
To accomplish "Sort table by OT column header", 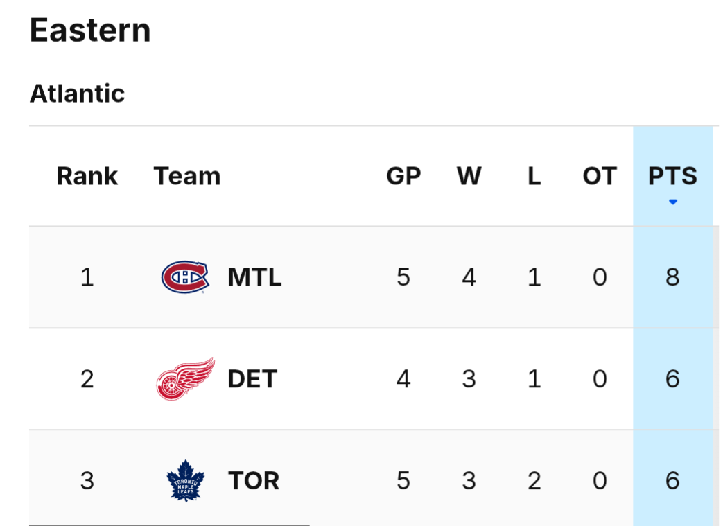I will (x=599, y=176).
